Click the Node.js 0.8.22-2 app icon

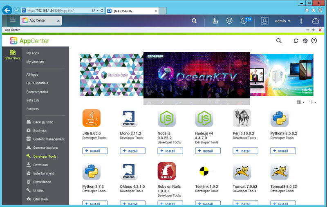pos(166,118)
